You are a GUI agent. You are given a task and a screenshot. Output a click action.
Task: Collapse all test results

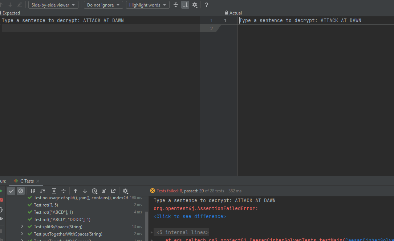(64, 191)
